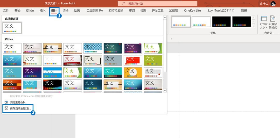This screenshot has width=280, height=138.
Task: Click the 保存当前主题 floppy disk icon
Action: (6, 108)
